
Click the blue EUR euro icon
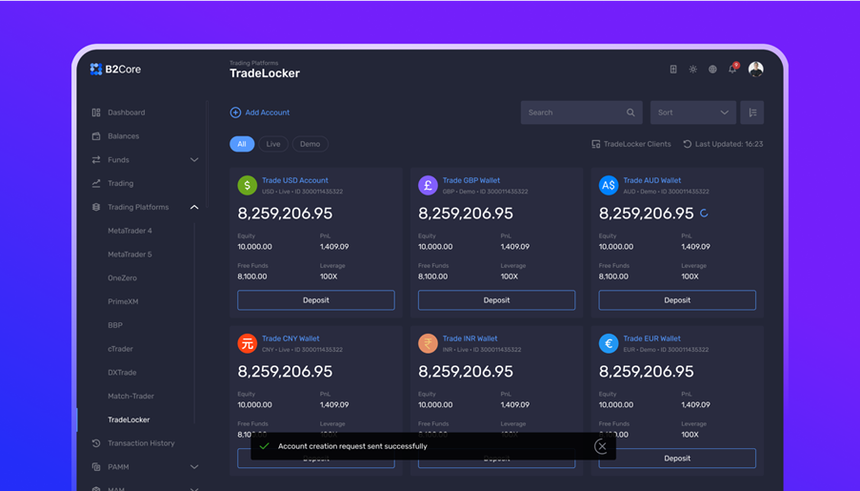[x=609, y=344]
